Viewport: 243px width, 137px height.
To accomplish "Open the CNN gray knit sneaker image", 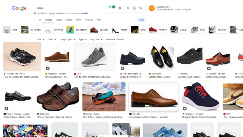I will pyautogui.click(x=95, y=57).
